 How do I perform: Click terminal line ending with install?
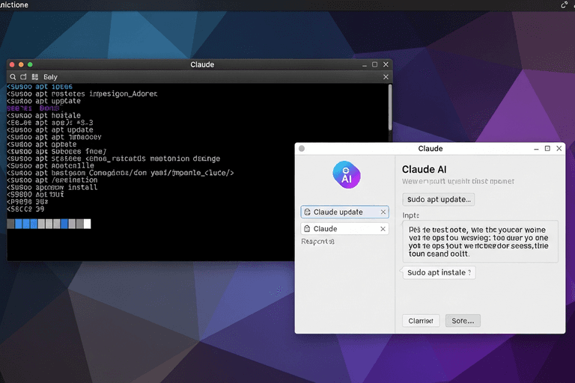52,187
